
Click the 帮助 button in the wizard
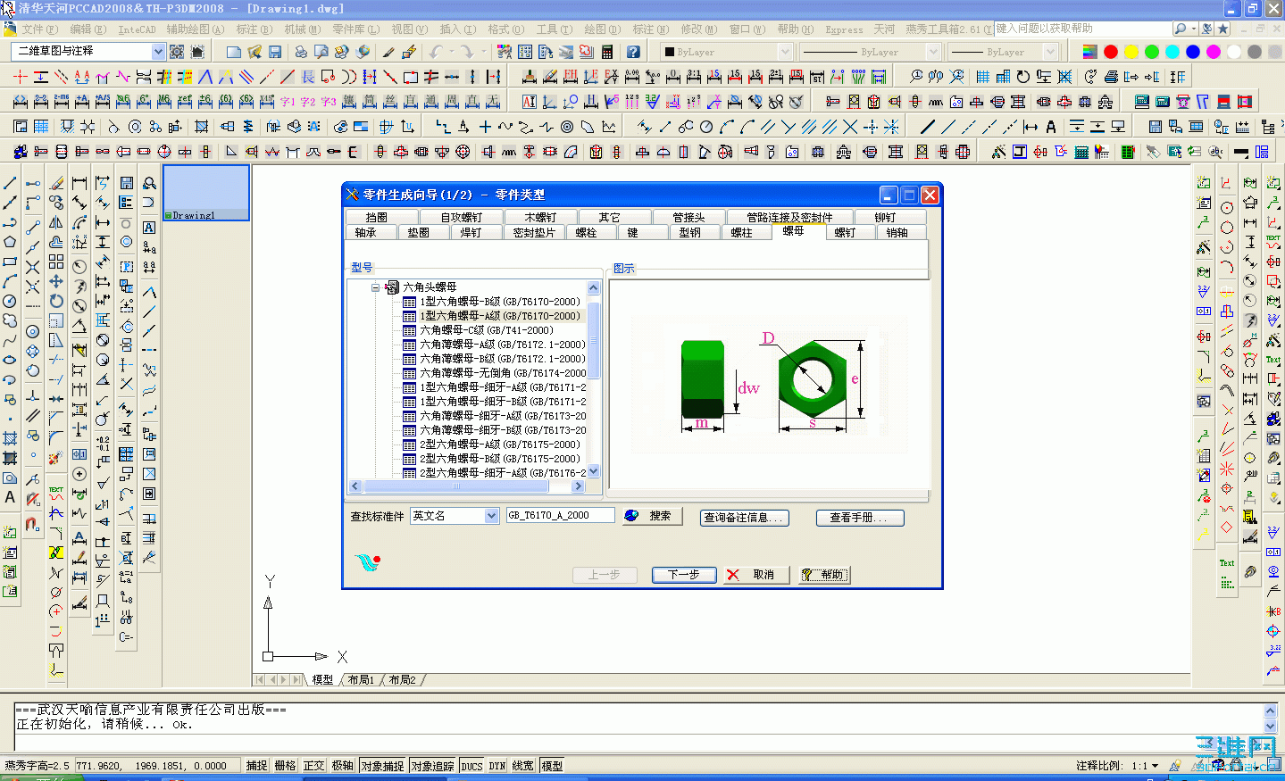[x=824, y=575]
